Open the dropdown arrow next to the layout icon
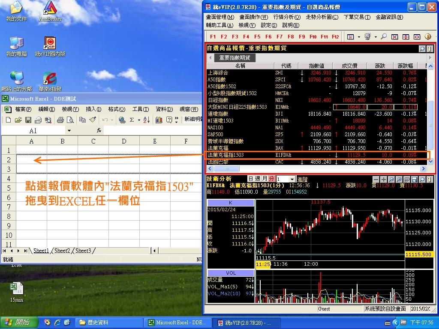 [x=359, y=37]
